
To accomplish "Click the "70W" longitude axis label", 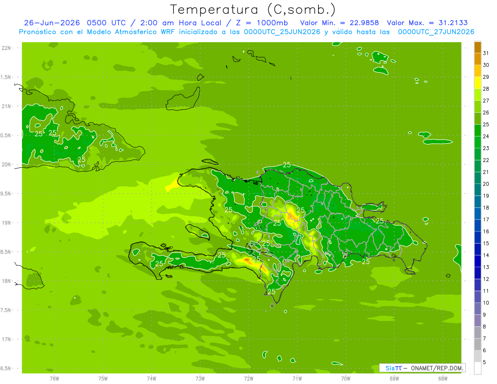I will (x=346, y=378).
